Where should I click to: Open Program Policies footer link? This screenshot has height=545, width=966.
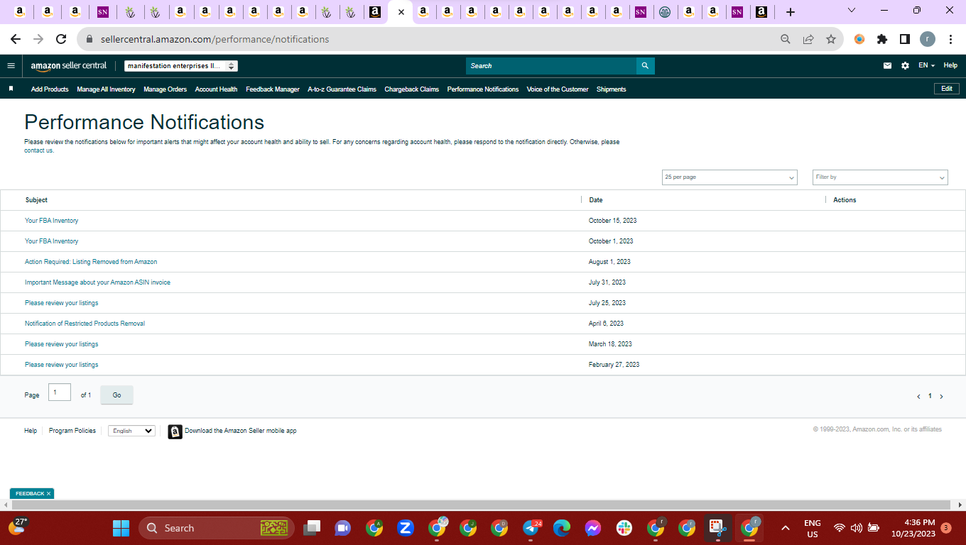coord(72,431)
